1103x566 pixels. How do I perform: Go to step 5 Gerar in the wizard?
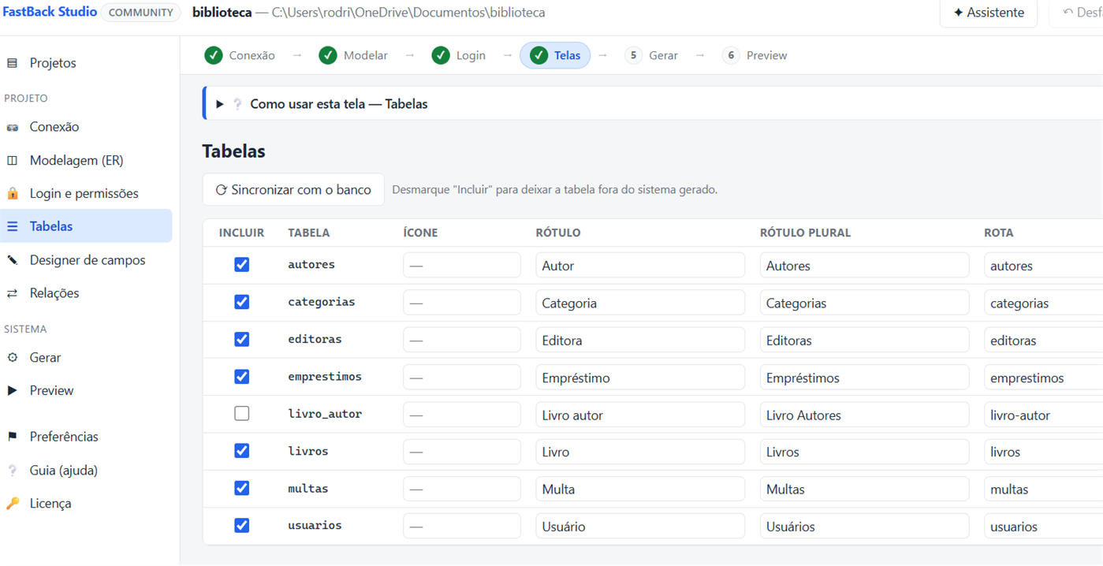(x=651, y=55)
